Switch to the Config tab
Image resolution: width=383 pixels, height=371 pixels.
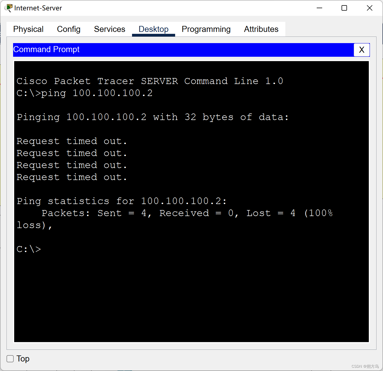pos(69,29)
